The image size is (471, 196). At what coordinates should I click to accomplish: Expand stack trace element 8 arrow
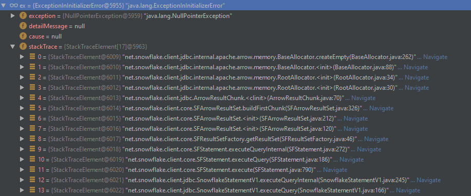pos(22,139)
